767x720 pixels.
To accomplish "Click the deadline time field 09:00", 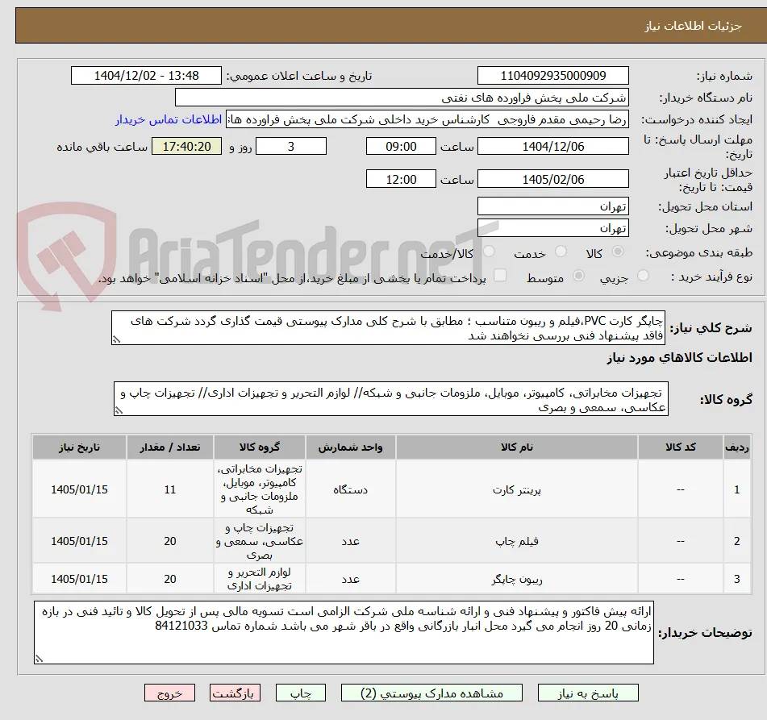I will pos(401,146).
